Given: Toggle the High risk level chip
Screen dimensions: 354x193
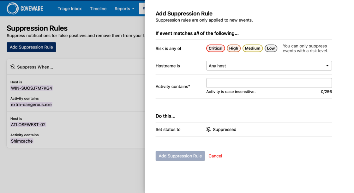Looking at the screenshot, I should pos(234,48).
